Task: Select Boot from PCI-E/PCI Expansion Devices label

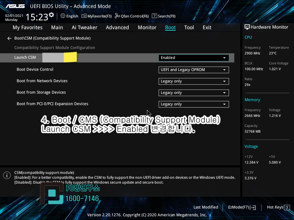Action: [52, 104]
